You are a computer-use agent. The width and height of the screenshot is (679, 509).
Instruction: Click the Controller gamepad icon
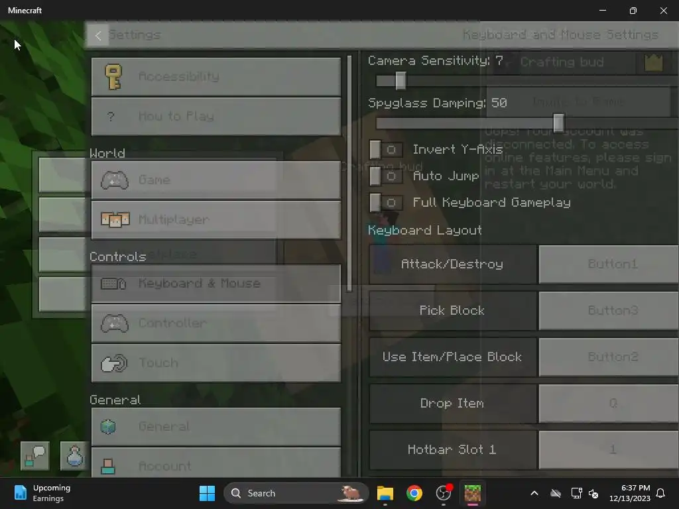pyautogui.click(x=114, y=323)
